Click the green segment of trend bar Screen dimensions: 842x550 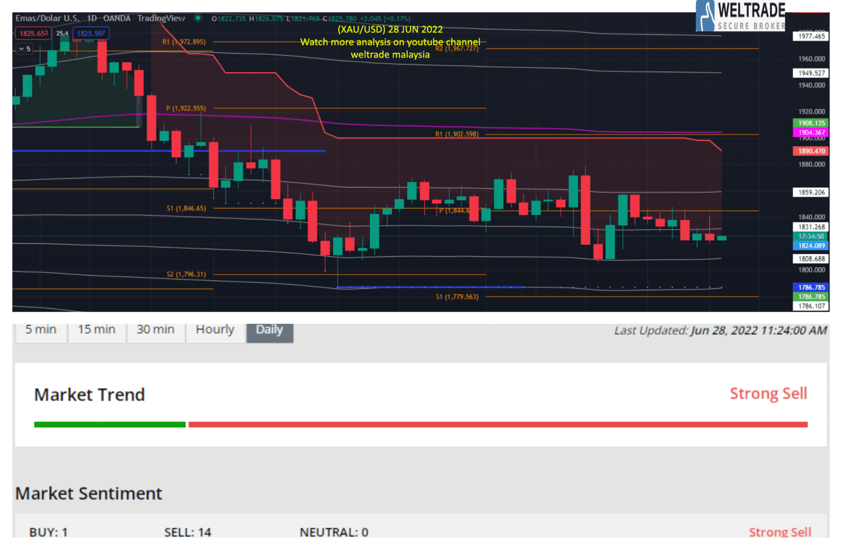110,425
